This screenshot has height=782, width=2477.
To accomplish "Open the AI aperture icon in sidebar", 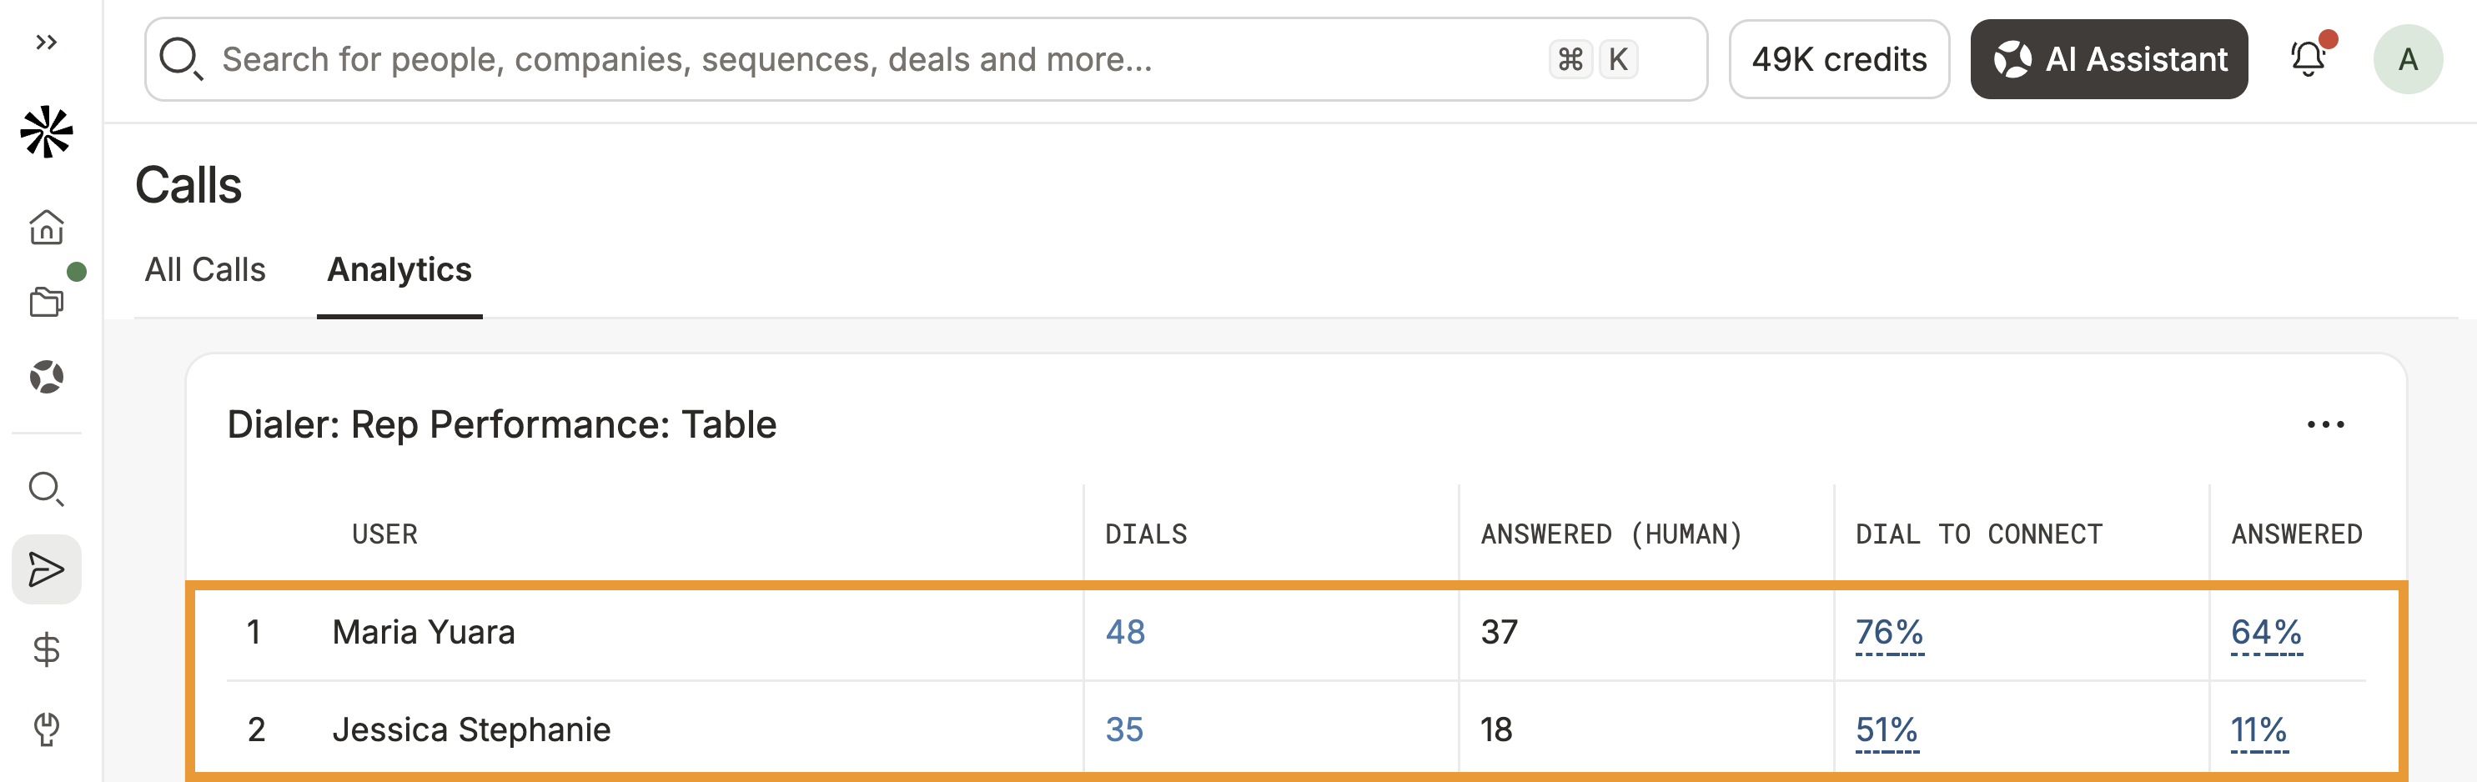I will [x=46, y=377].
